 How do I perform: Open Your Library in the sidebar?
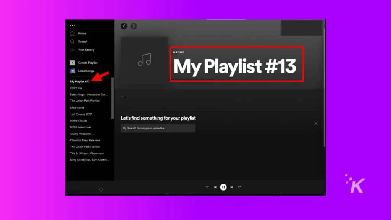[x=86, y=50]
